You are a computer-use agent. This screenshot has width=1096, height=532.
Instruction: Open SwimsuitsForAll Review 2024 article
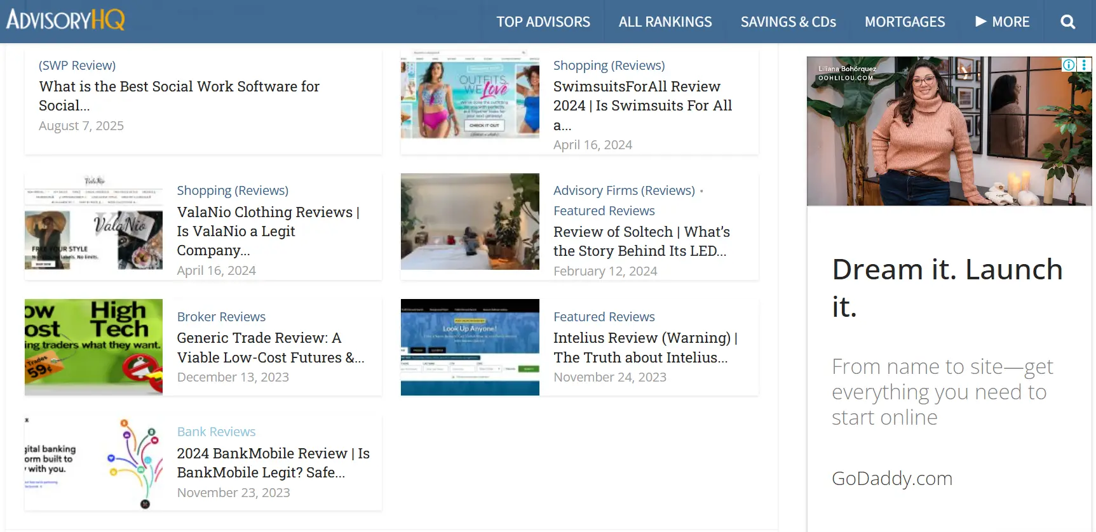pyautogui.click(x=642, y=105)
